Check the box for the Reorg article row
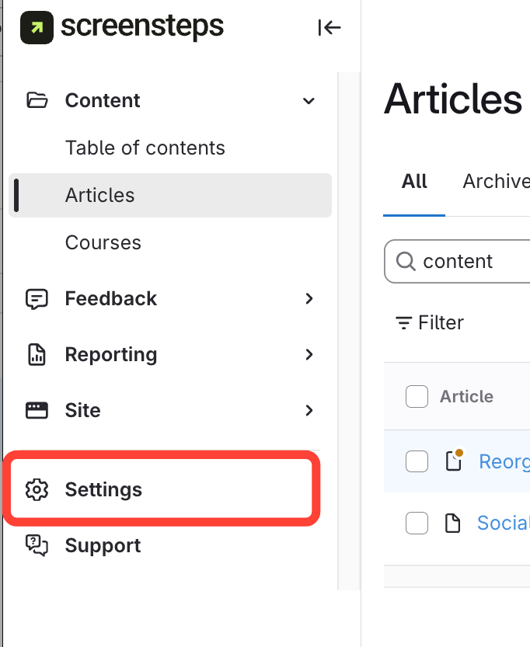The width and height of the screenshot is (530, 647). tap(417, 461)
